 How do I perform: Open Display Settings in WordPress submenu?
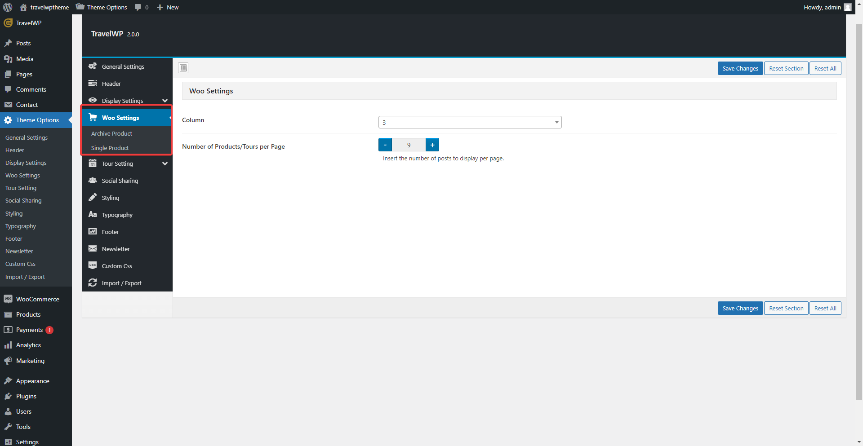pos(26,163)
